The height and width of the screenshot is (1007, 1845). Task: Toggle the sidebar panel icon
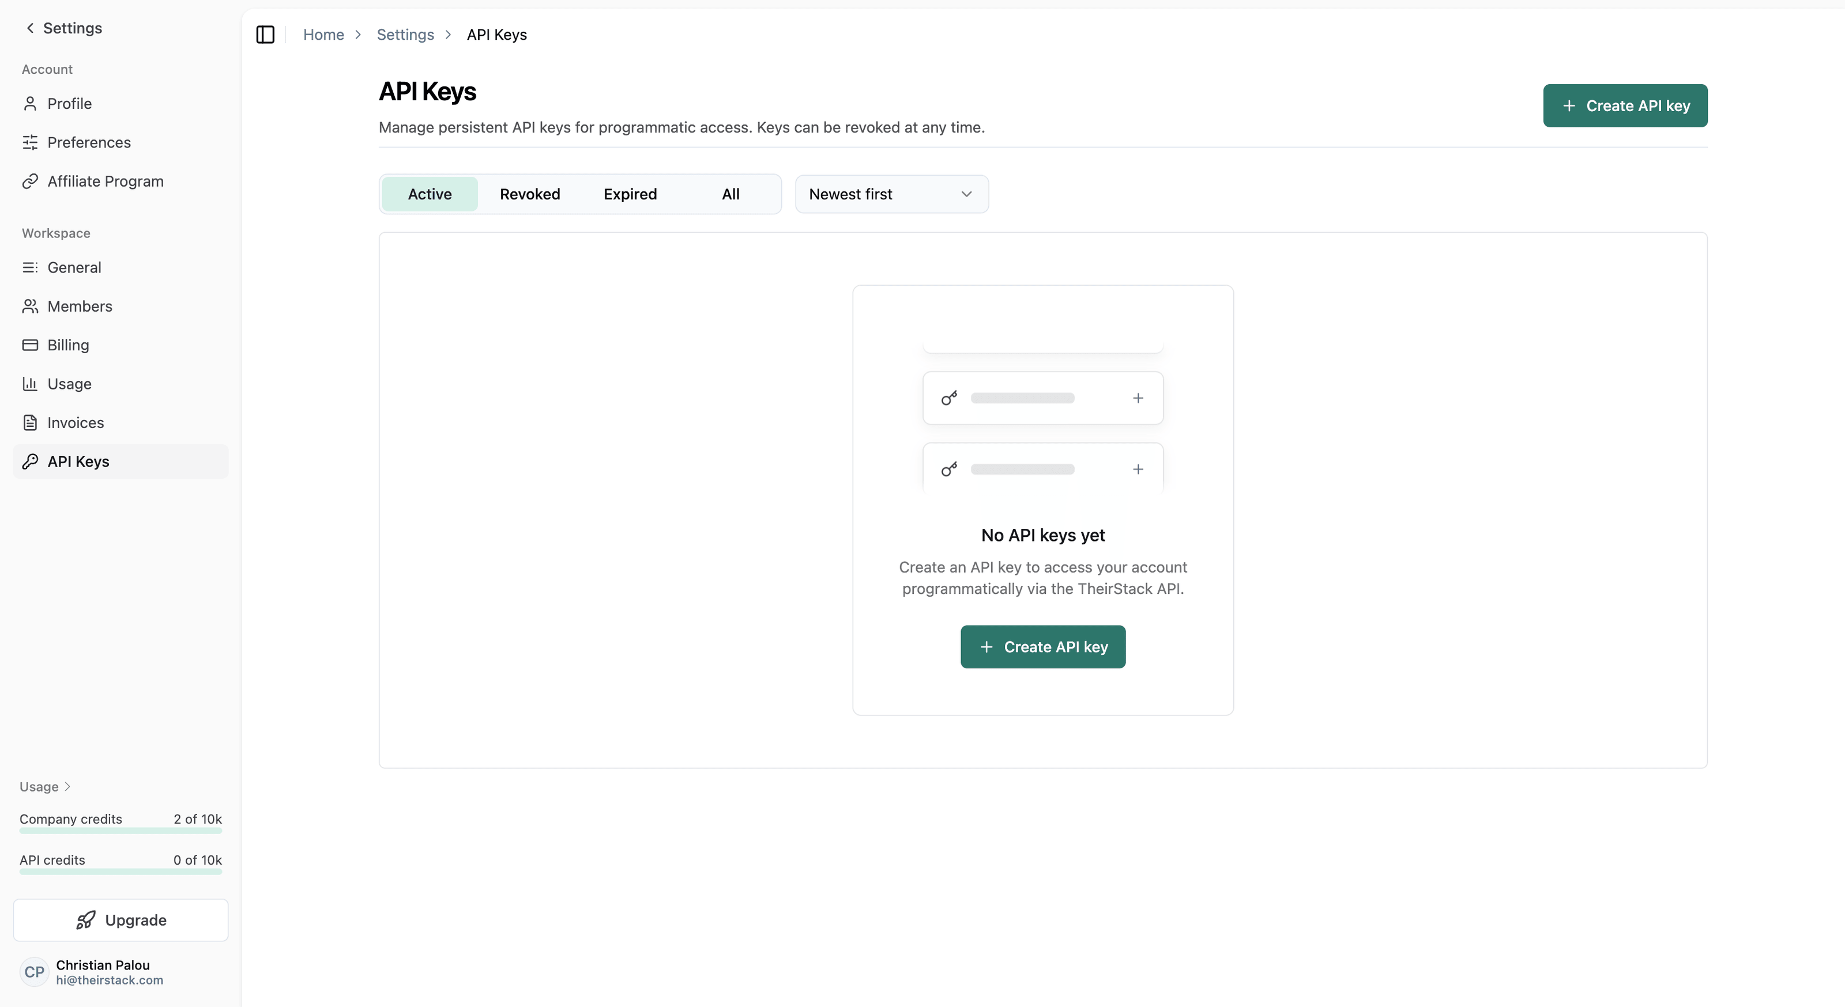(x=265, y=35)
